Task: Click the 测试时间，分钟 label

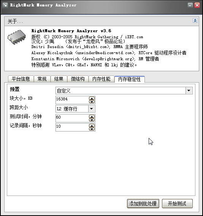Action: pos(25,117)
